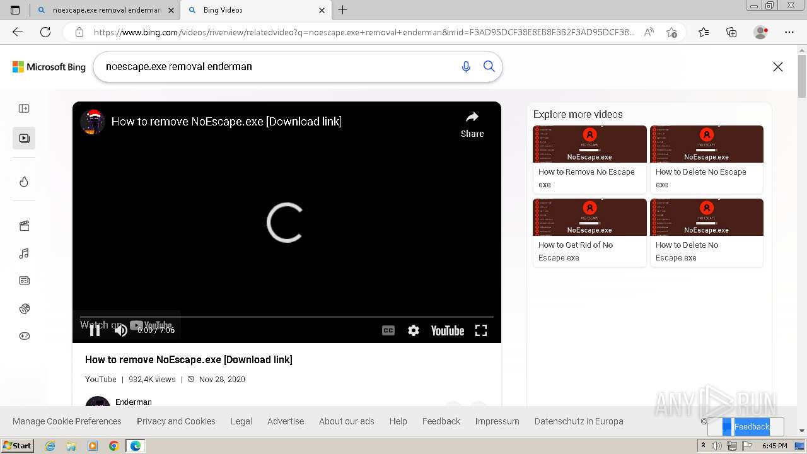Click the magnifier search icon in Bing
The width and height of the screenshot is (807, 454).
(x=489, y=66)
